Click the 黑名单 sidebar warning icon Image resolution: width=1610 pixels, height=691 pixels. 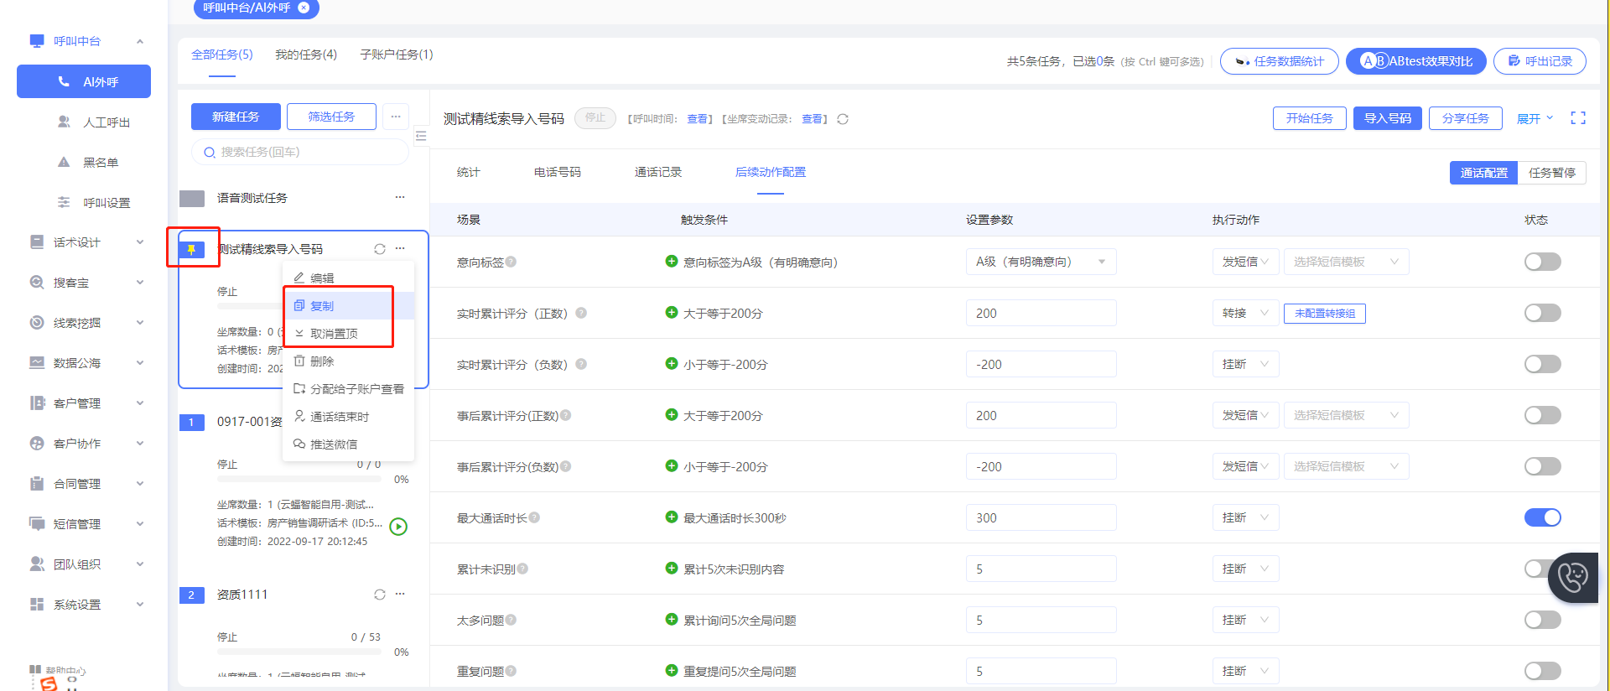pyautogui.click(x=64, y=162)
